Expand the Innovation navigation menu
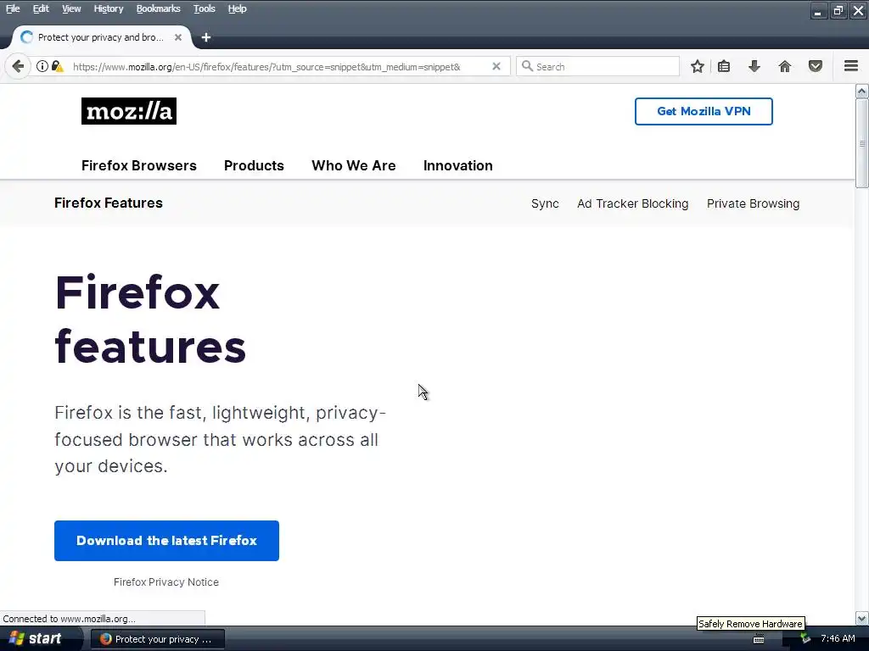Image resolution: width=869 pixels, height=651 pixels. [x=457, y=165]
